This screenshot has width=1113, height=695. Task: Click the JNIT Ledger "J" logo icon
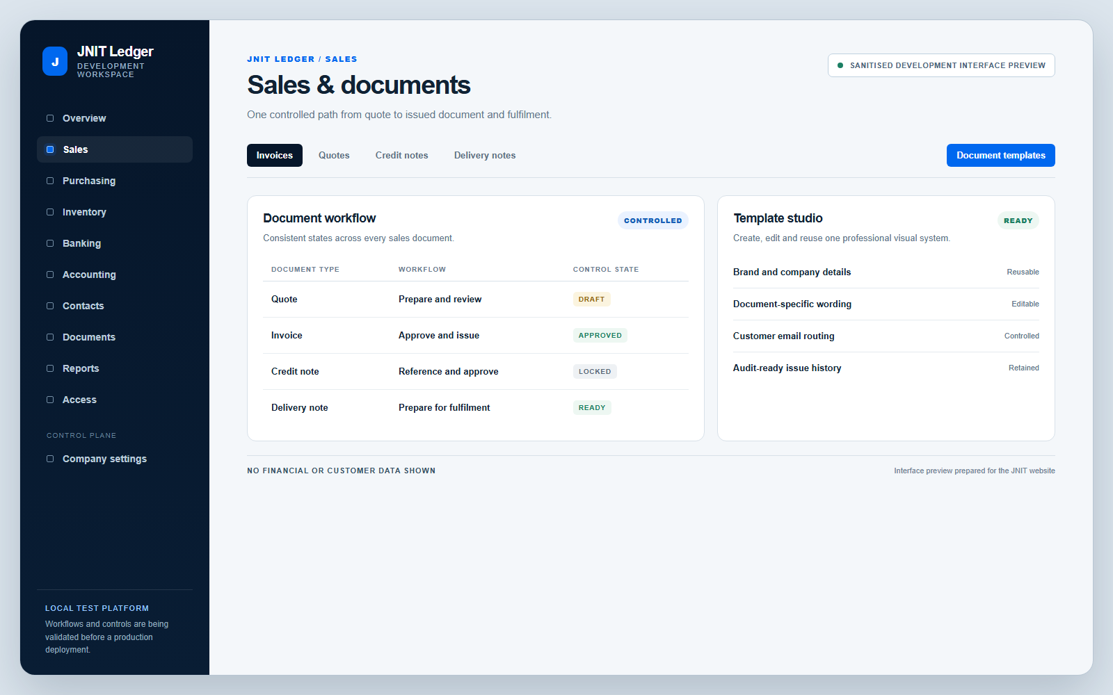[55, 61]
